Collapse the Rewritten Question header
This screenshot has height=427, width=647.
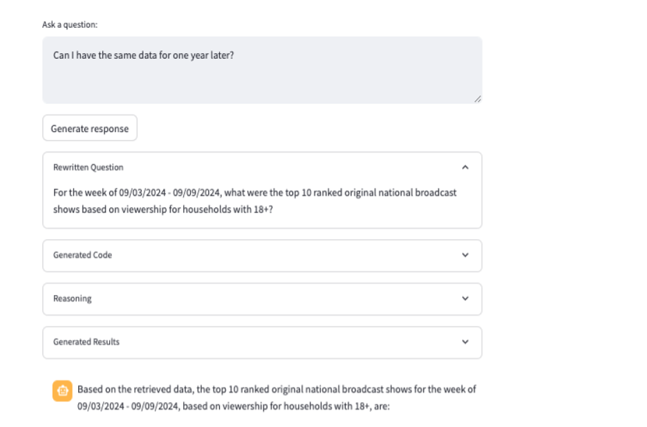click(x=88, y=167)
